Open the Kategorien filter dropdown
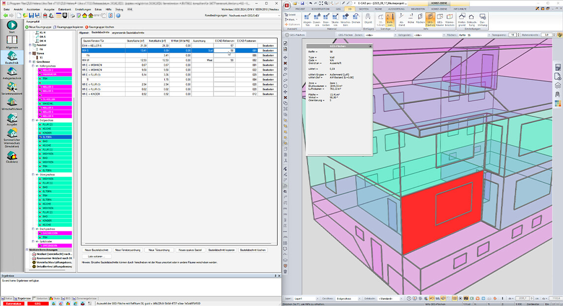Viewport: 563px width, 306px height. [x=428, y=35]
